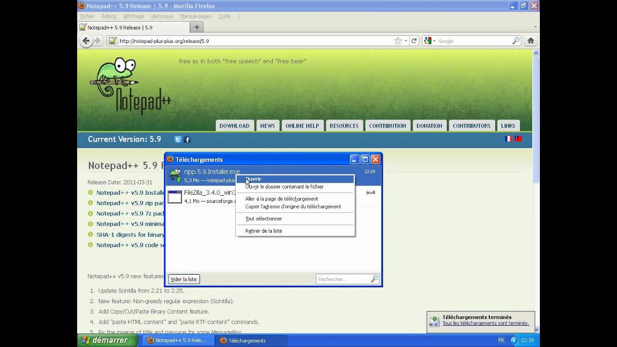Open the ONLINE HELP site tab

[x=302, y=126]
